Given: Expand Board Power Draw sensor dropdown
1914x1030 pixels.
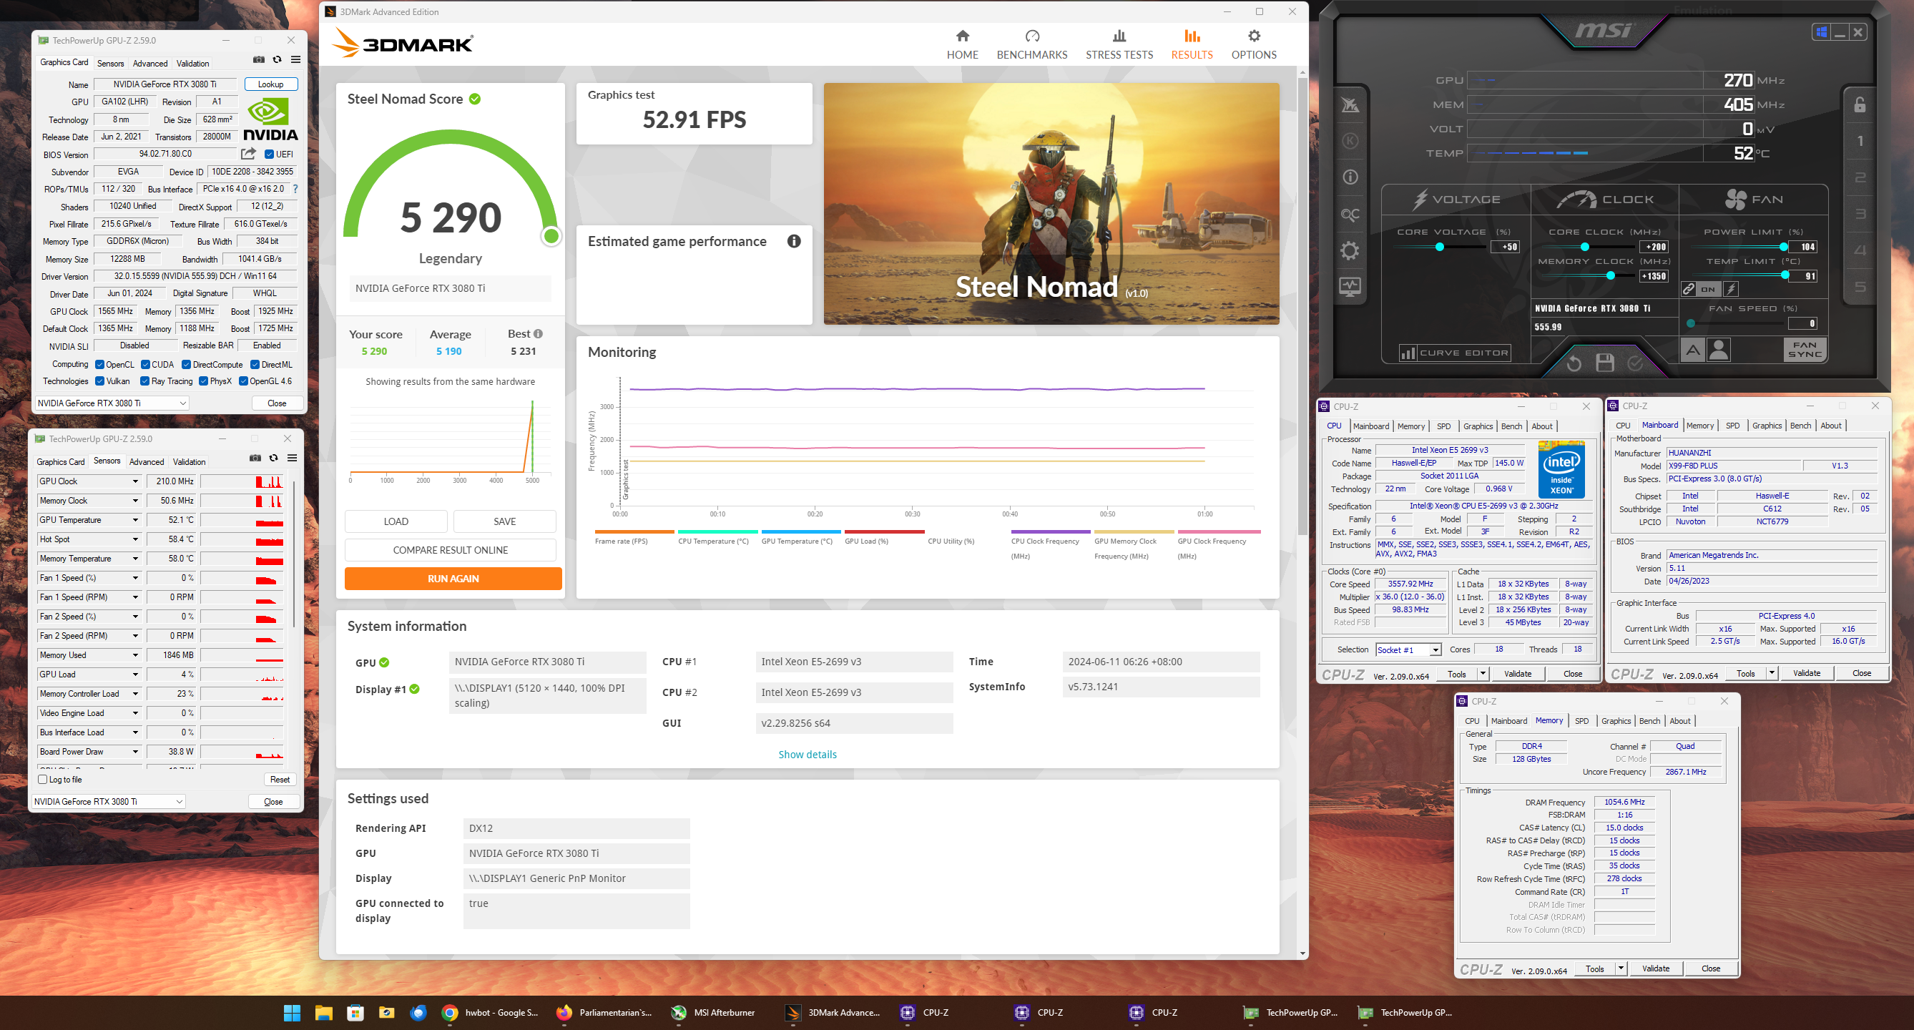Looking at the screenshot, I should click(135, 752).
